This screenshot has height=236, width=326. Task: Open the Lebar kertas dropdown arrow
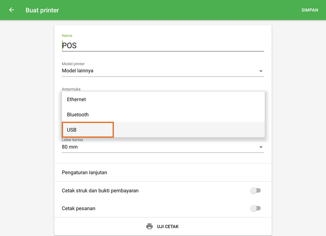pos(261,147)
